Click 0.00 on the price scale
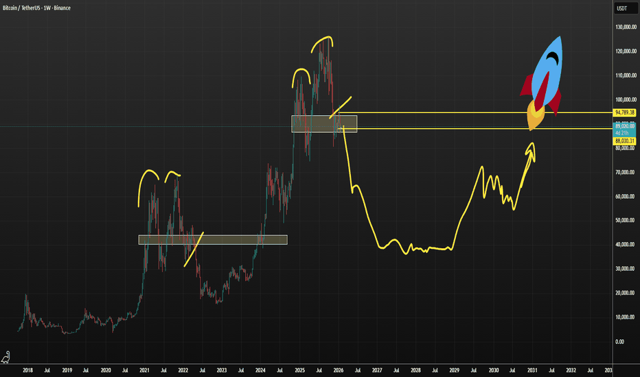 620,341
